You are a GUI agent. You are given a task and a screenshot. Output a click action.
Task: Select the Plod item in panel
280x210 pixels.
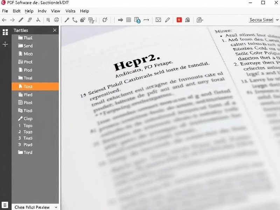[35, 70]
